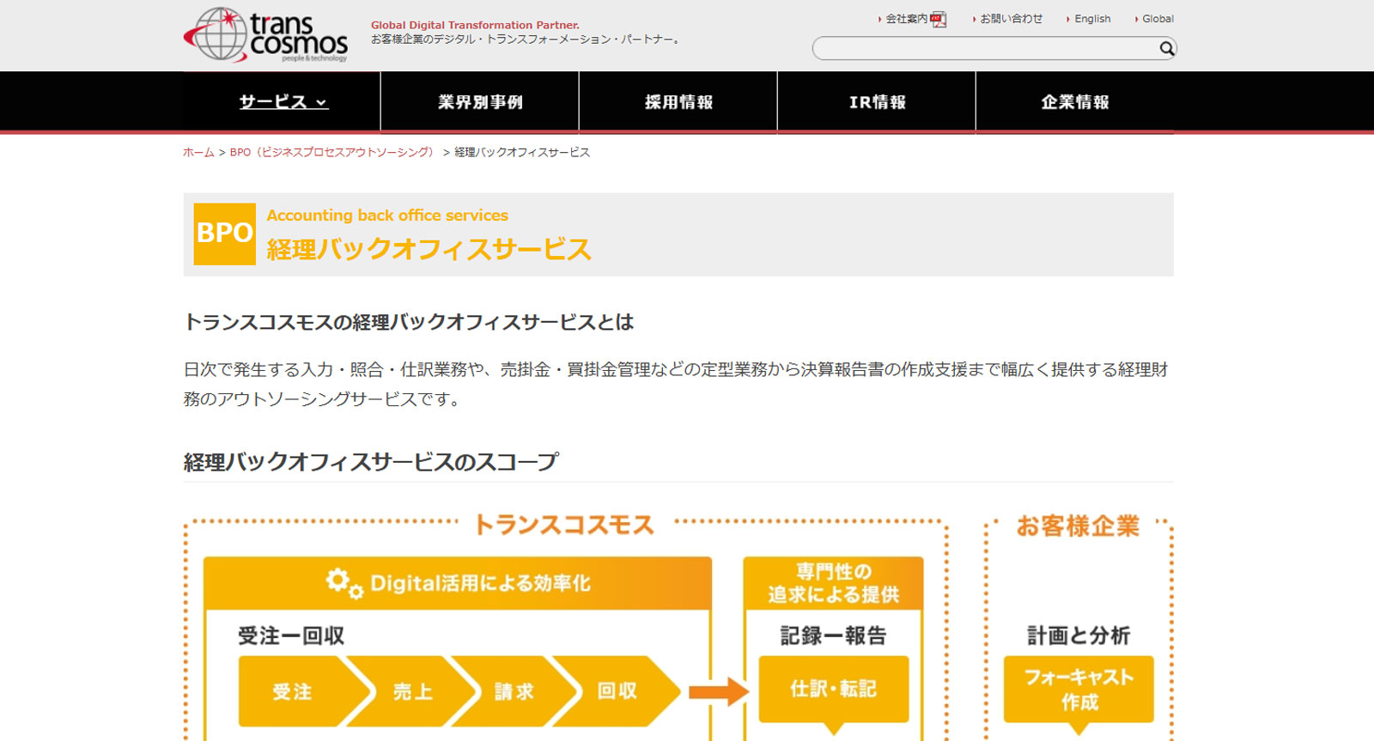The height and width of the screenshot is (741, 1374).
Task: Open the IR情報 menu item
Action: 877,102
